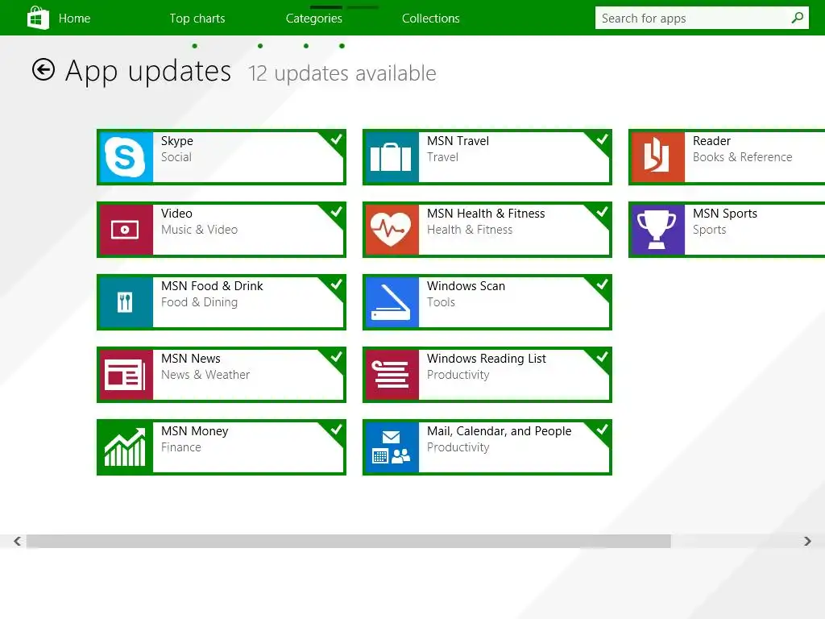Click the 'MSN Sports' title text
Image resolution: width=825 pixels, height=619 pixels.
tap(724, 214)
